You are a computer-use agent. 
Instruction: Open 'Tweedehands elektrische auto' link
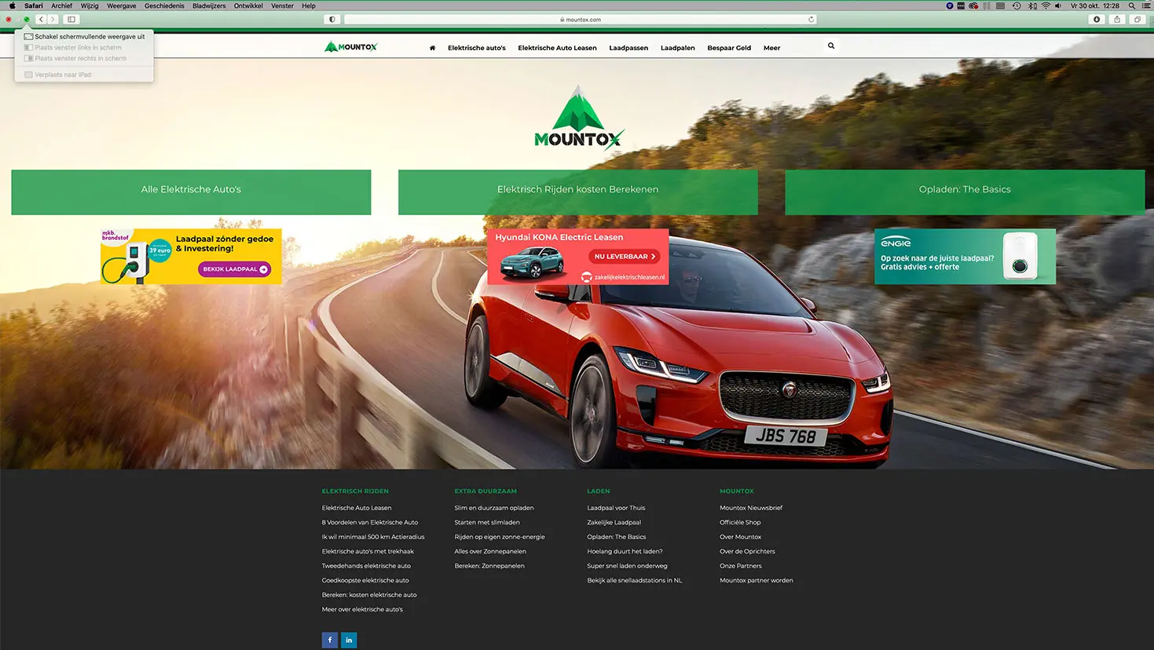point(366,566)
